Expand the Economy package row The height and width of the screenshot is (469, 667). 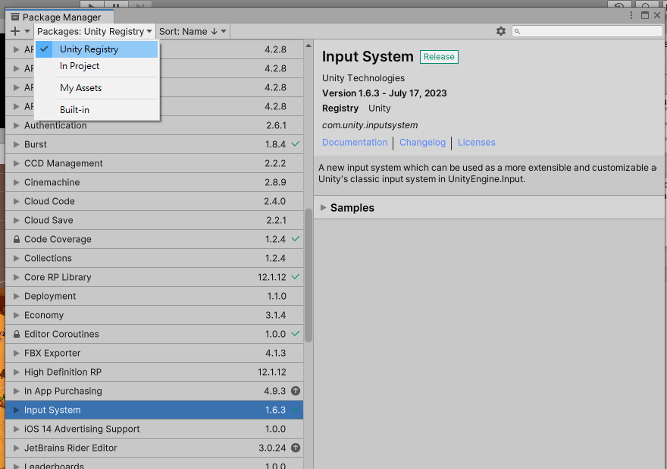pos(16,315)
